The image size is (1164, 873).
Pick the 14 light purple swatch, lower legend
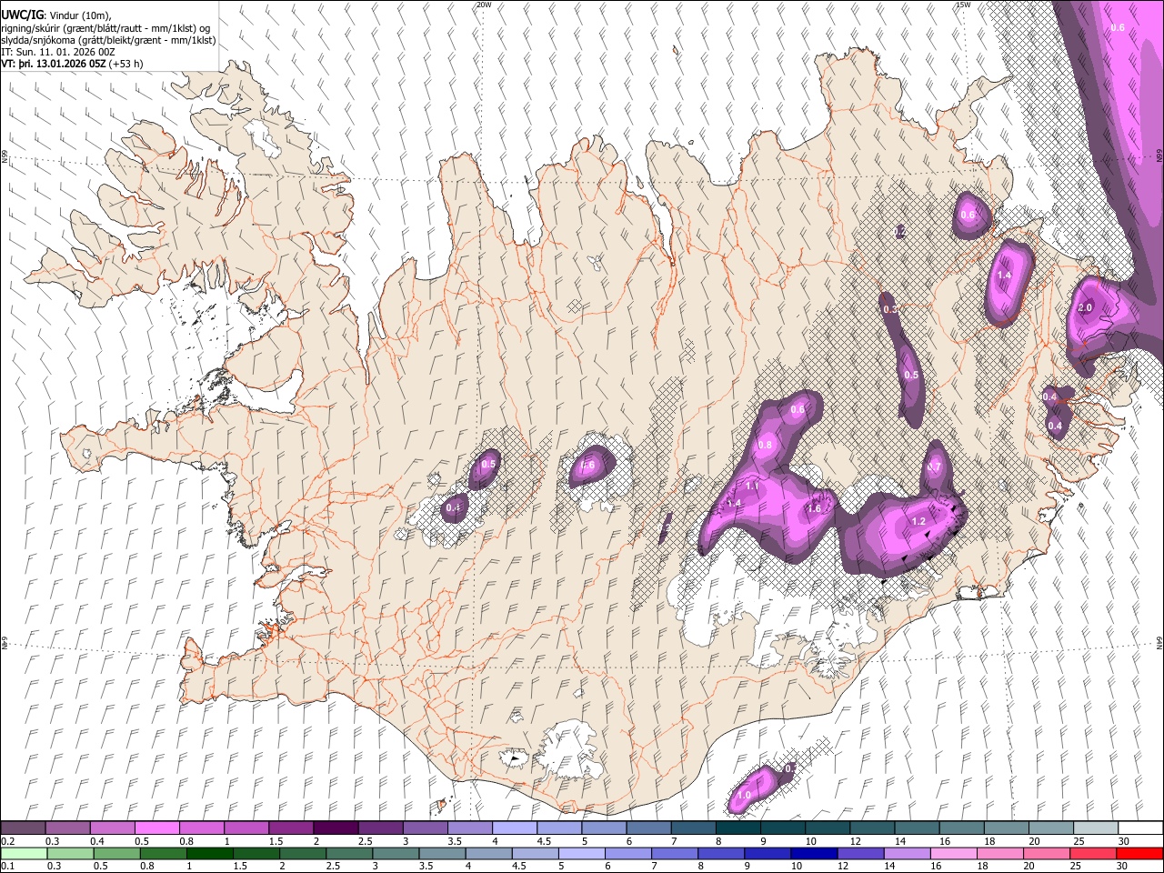click(907, 853)
